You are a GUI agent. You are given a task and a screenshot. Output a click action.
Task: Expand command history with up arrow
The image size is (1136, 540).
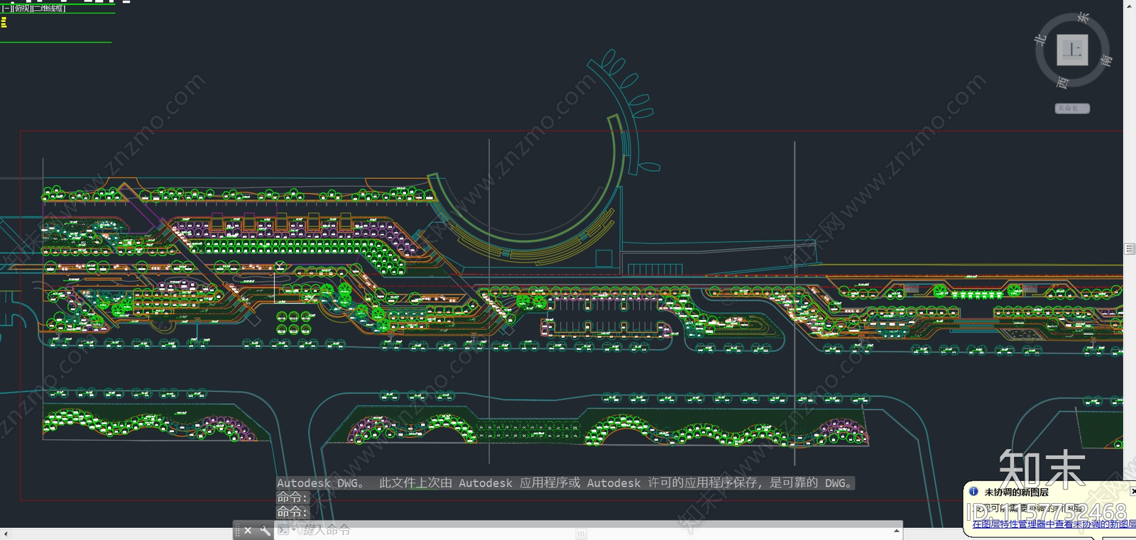[897, 530]
